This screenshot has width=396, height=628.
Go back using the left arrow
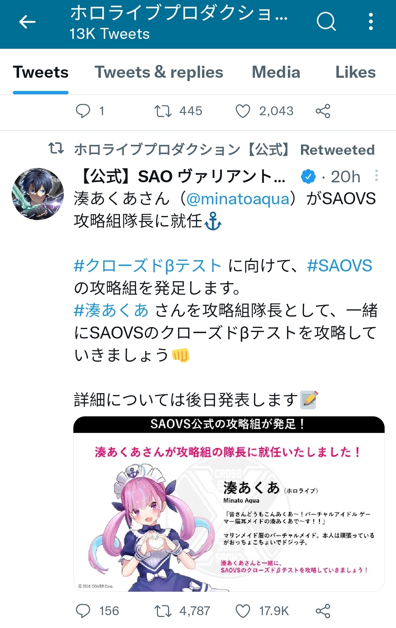click(x=27, y=22)
